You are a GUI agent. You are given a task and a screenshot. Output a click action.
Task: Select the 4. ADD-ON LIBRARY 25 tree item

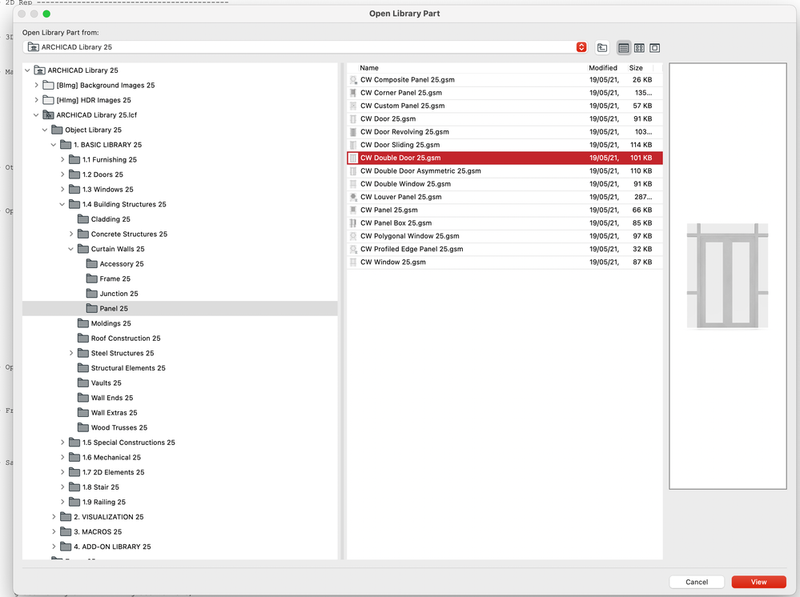point(112,547)
